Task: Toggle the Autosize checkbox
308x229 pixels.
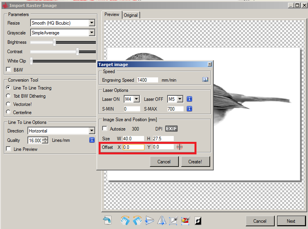Action: (105, 129)
